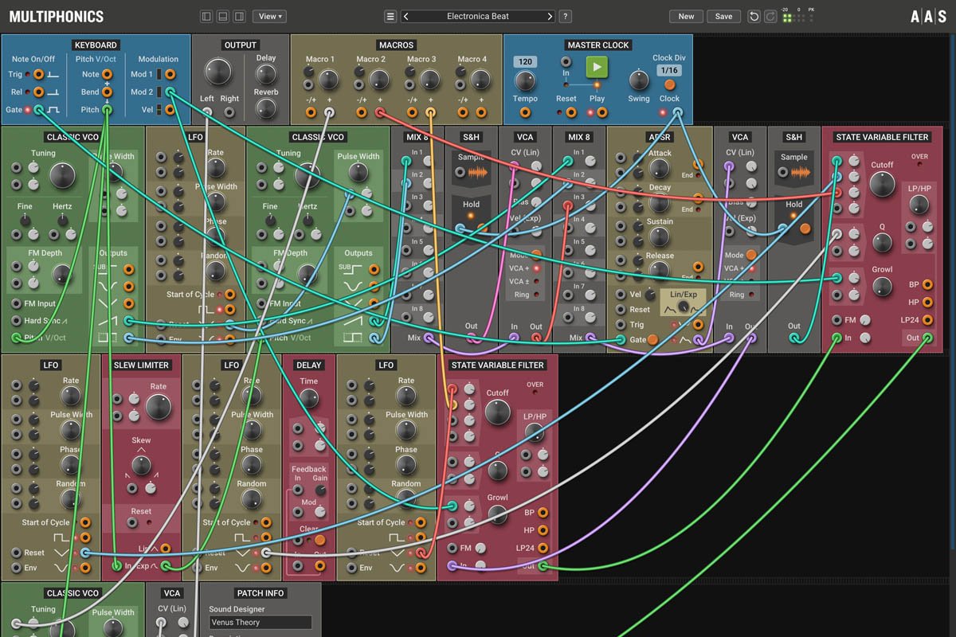Screen dimensions: 956x637
Task: Click the Keyboard Mod 1 output jack
Action: coord(169,74)
